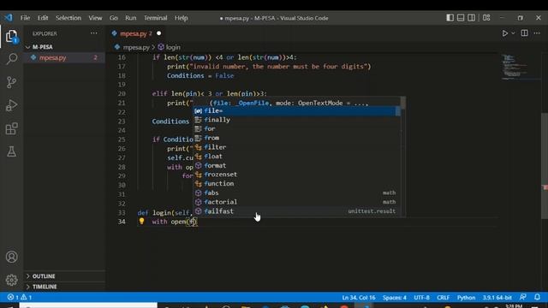Click mpesa.py in the breadcrumb
The image size is (548, 308).
tap(136, 47)
